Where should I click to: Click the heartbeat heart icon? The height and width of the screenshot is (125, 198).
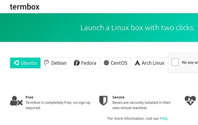190,101
